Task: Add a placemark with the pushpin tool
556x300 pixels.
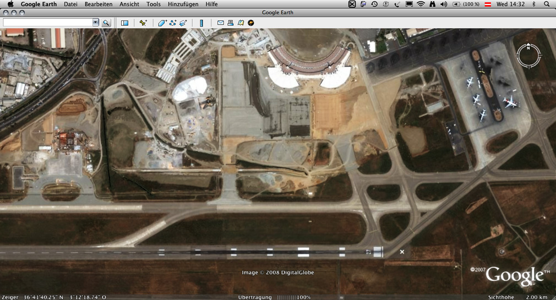Action: point(143,23)
